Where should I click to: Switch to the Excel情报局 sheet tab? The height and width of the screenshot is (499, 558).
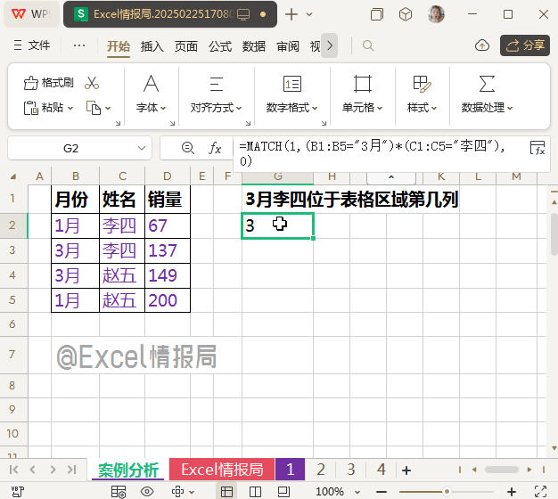(222, 470)
